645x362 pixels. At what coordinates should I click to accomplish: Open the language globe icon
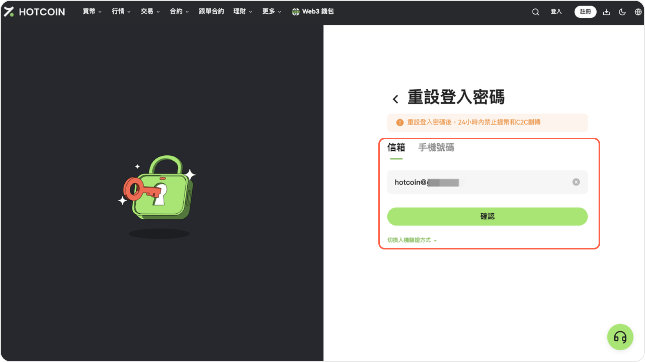[x=638, y=12]
